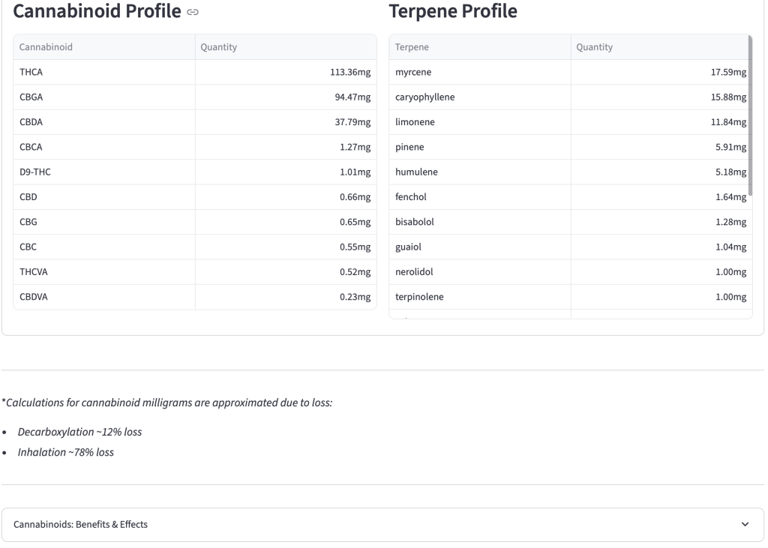768x548 pixels.
Task: Select the CBDVA cell
Action: pyautogui.click(x=104, y=298)
